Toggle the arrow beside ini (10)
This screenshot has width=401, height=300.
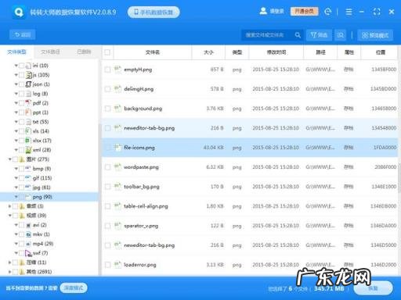16,66
